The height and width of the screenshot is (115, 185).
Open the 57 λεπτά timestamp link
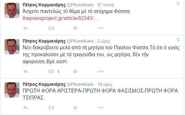[x=105, y=5]
